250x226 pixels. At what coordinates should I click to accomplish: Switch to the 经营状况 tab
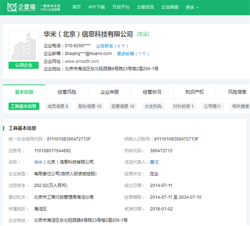point(152,92)
